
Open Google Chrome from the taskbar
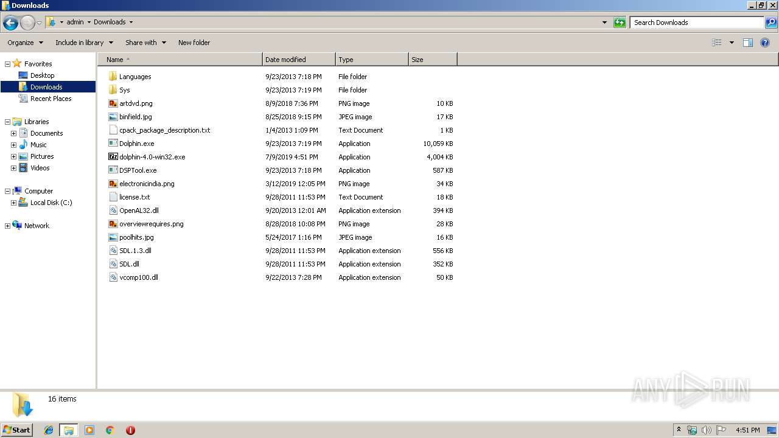(110, 430)
